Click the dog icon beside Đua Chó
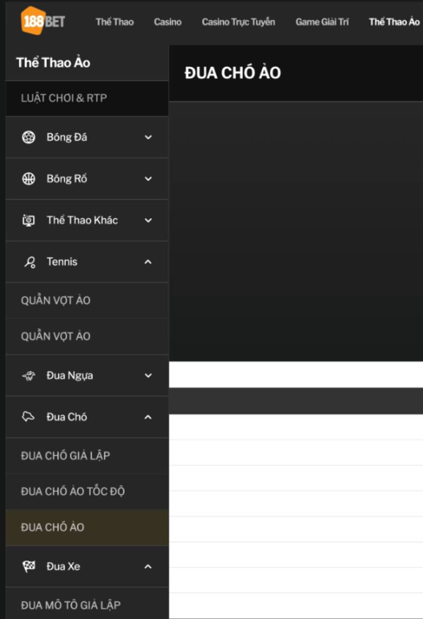 [x=29, y=417]
